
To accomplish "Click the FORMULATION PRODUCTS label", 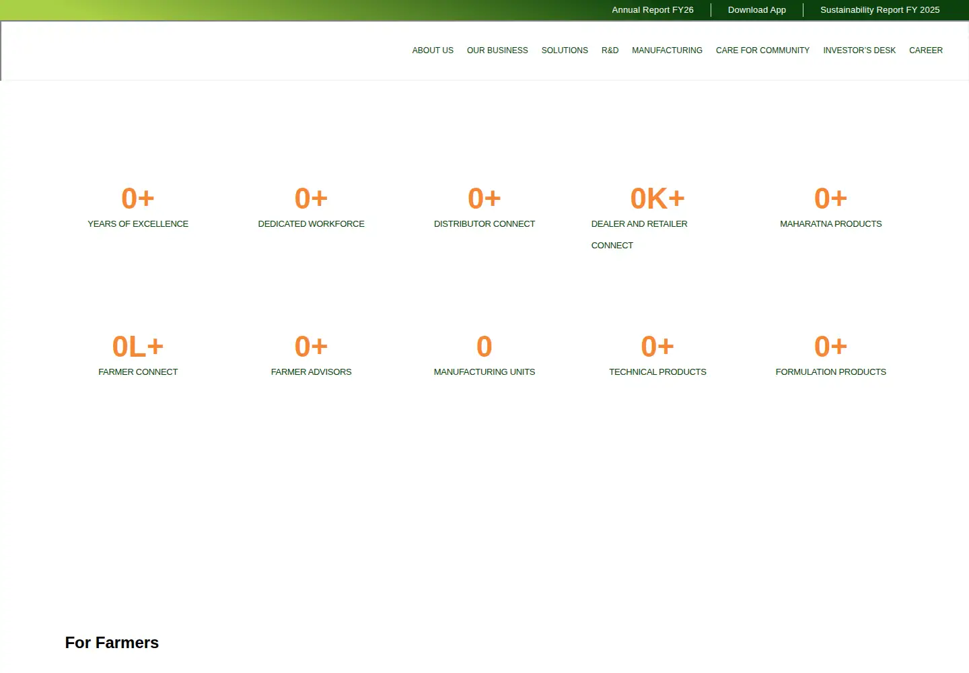I will point(830,372).
